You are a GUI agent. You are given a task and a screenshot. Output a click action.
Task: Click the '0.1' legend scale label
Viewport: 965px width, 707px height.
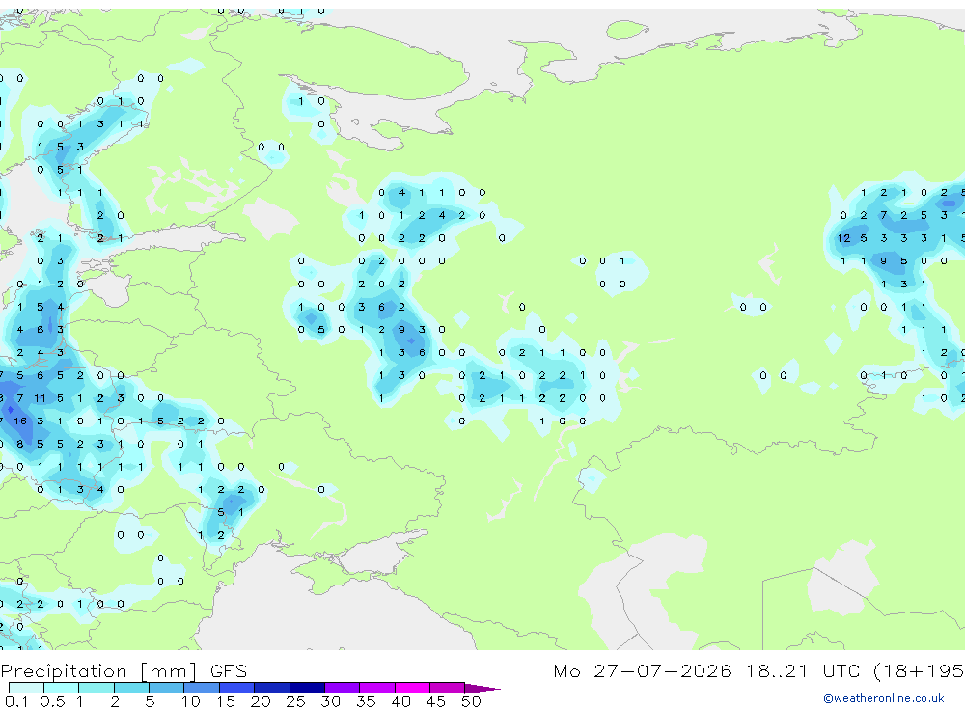pyautogui.click(x=16, y=701)
